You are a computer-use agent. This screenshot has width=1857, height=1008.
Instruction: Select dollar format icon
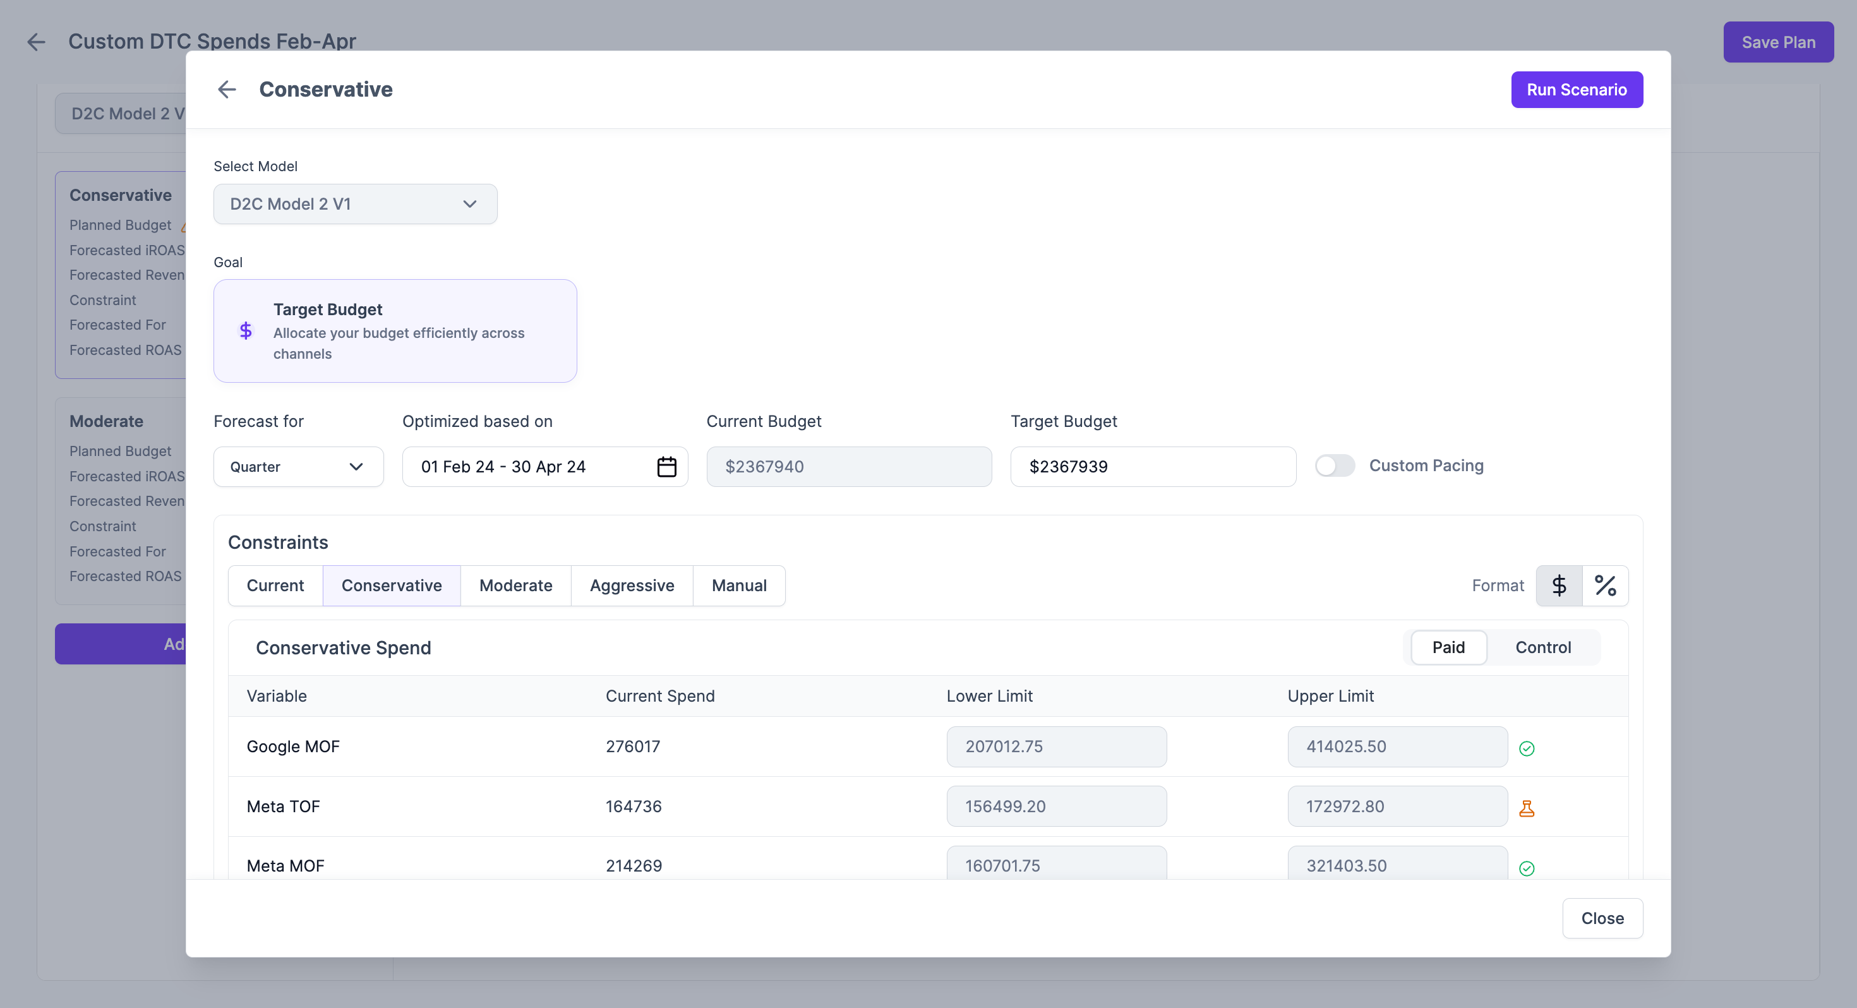tap(1559, 585)
